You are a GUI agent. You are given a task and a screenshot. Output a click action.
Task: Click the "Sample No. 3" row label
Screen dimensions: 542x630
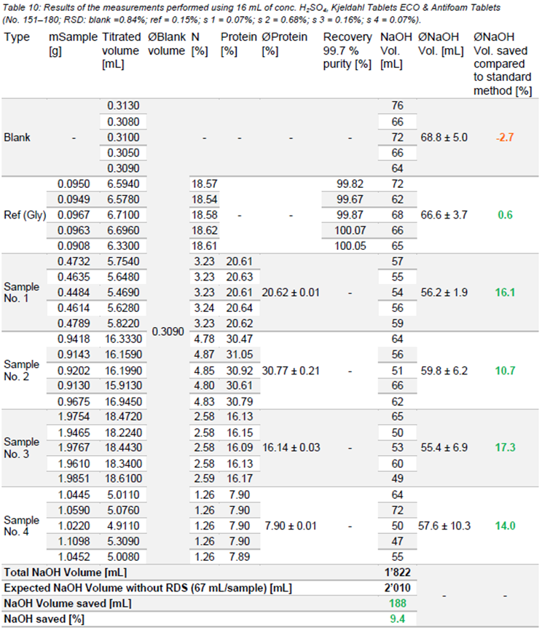click(22, 448)
